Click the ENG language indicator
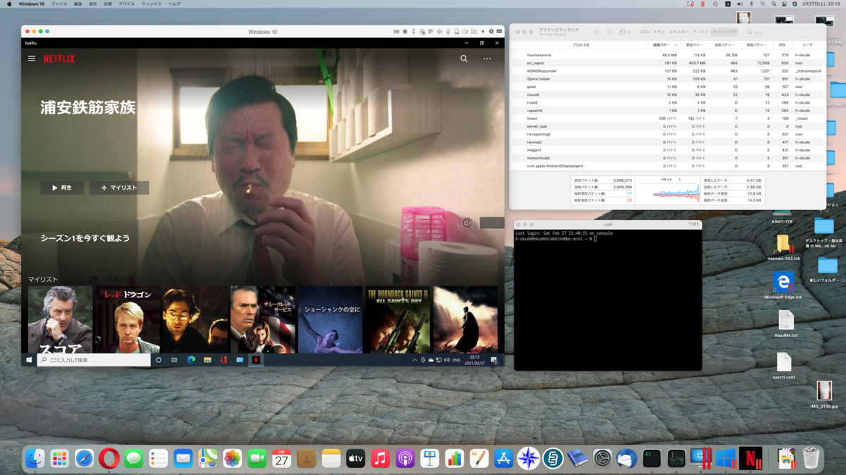846x475 pixels. (456, 359)
